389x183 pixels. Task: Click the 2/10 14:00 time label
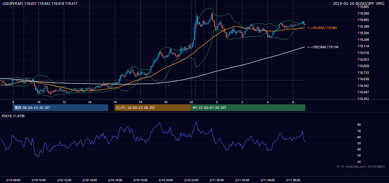click(x=89, y=180)
